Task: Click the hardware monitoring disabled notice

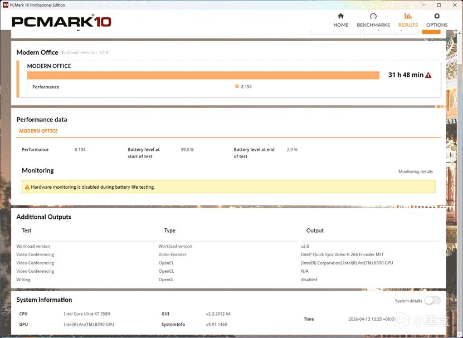Action: point(228,187)
